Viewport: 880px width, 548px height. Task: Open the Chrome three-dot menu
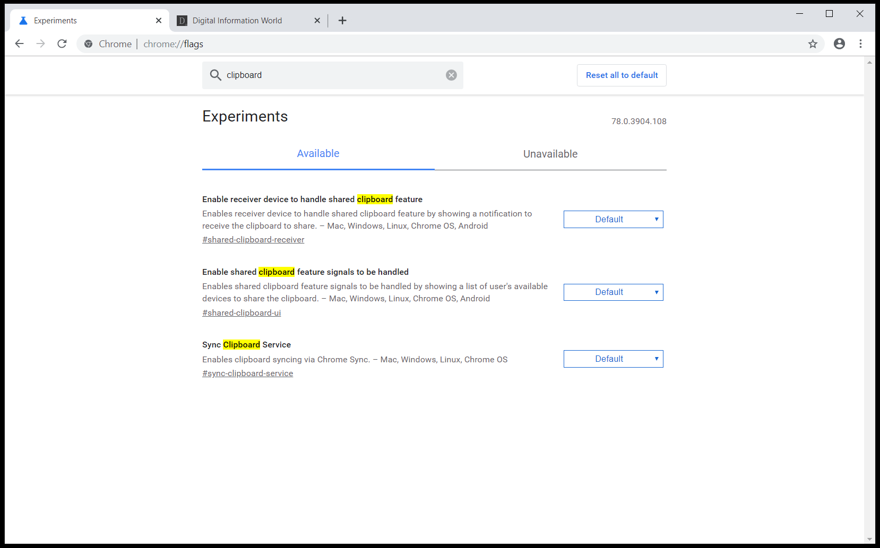(860, 44)
